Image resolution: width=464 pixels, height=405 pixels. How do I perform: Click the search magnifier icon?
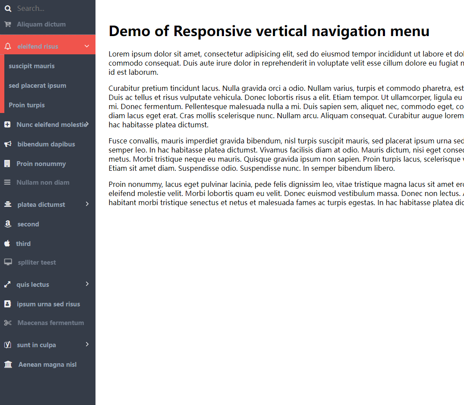tap(8, 9)
